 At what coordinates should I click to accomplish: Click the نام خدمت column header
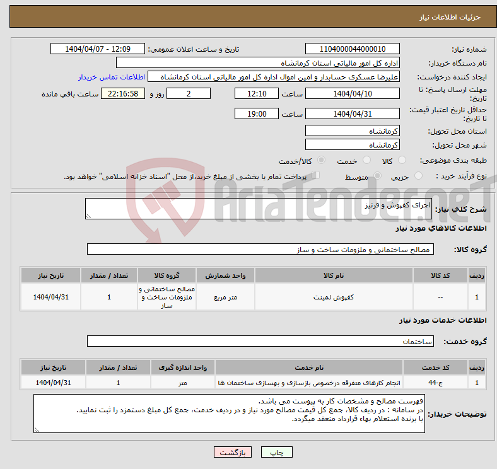309,368
